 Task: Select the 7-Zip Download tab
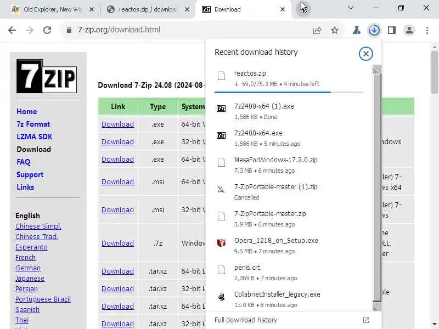pyautogui.click(x=243, y=9)
